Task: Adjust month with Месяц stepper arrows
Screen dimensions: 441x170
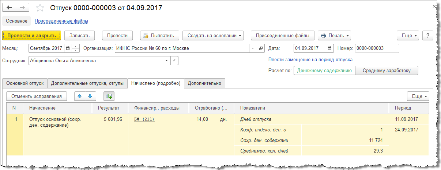Action: click(x=76, y=48)
